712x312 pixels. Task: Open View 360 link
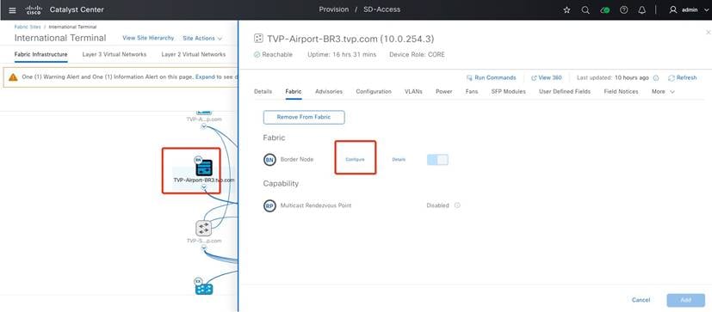547,78
